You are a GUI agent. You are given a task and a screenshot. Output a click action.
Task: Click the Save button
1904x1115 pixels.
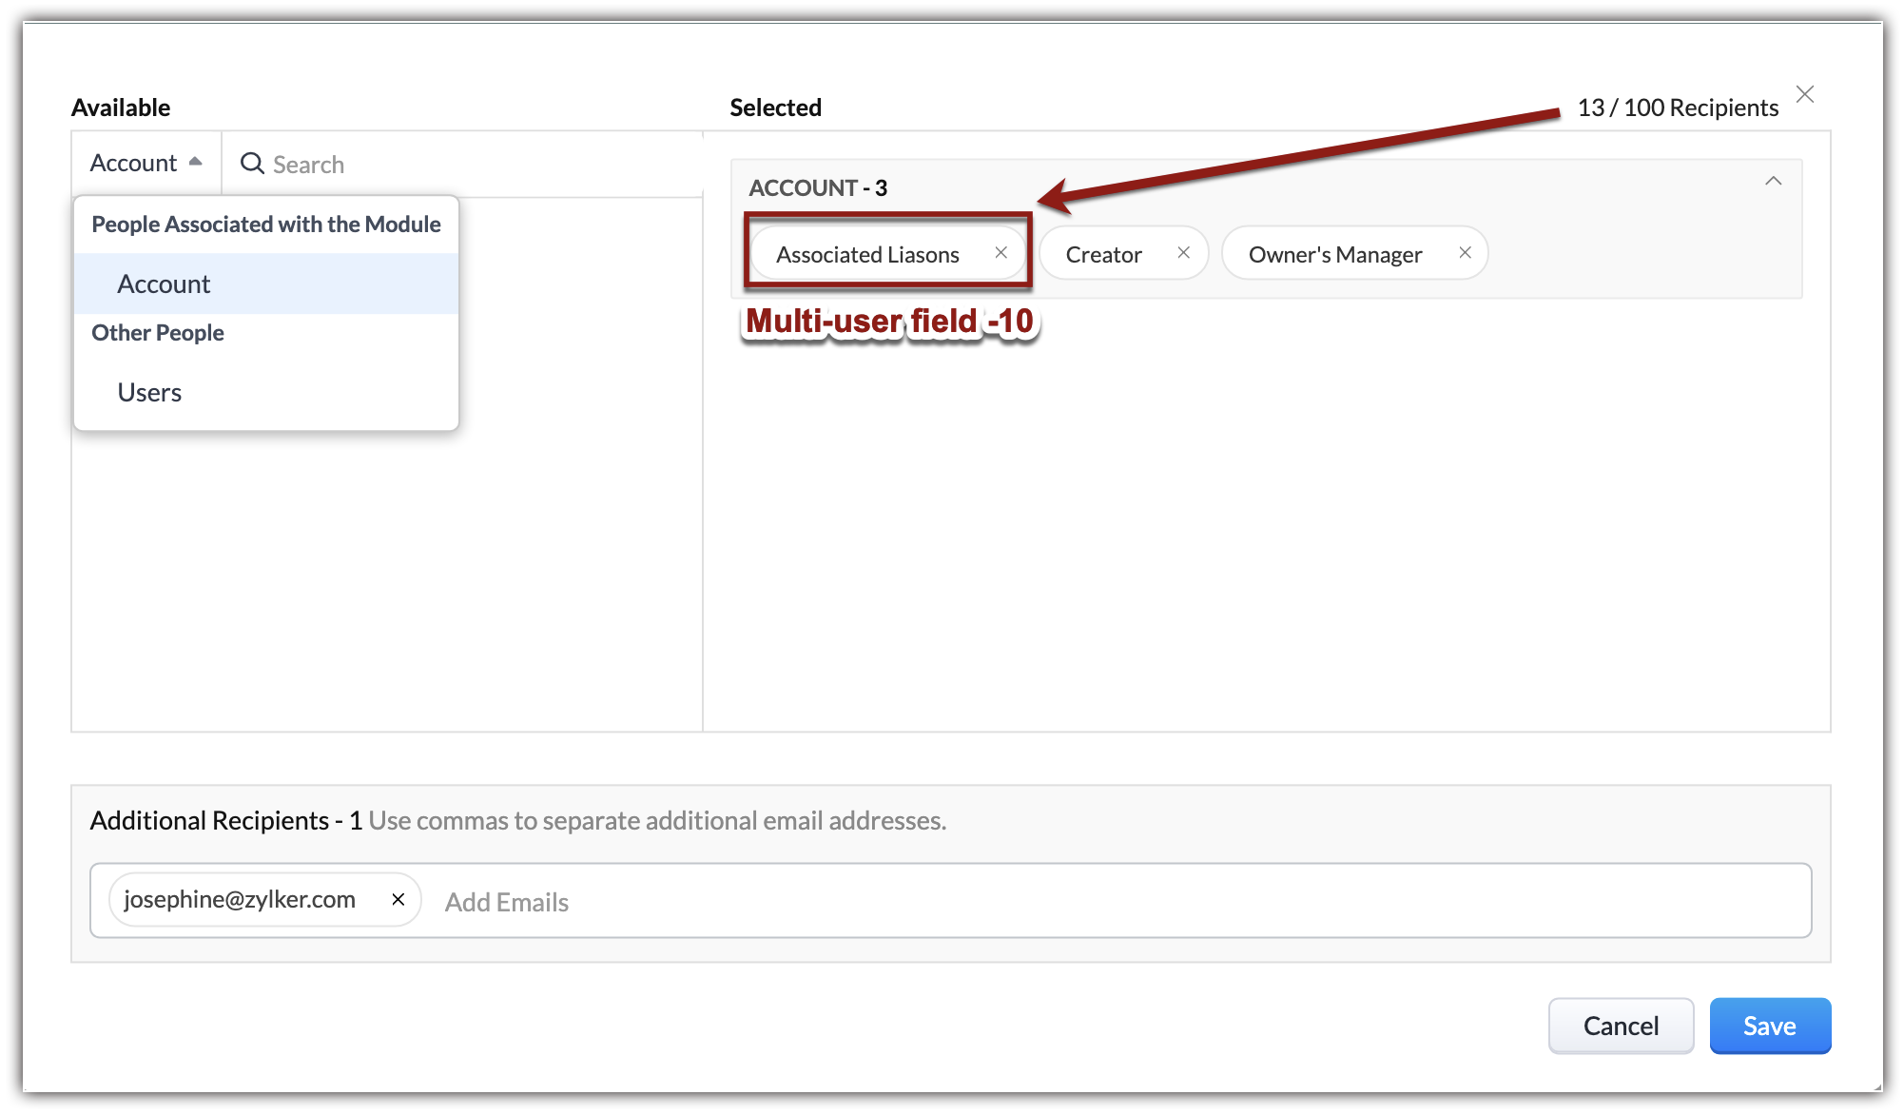1769,1026
